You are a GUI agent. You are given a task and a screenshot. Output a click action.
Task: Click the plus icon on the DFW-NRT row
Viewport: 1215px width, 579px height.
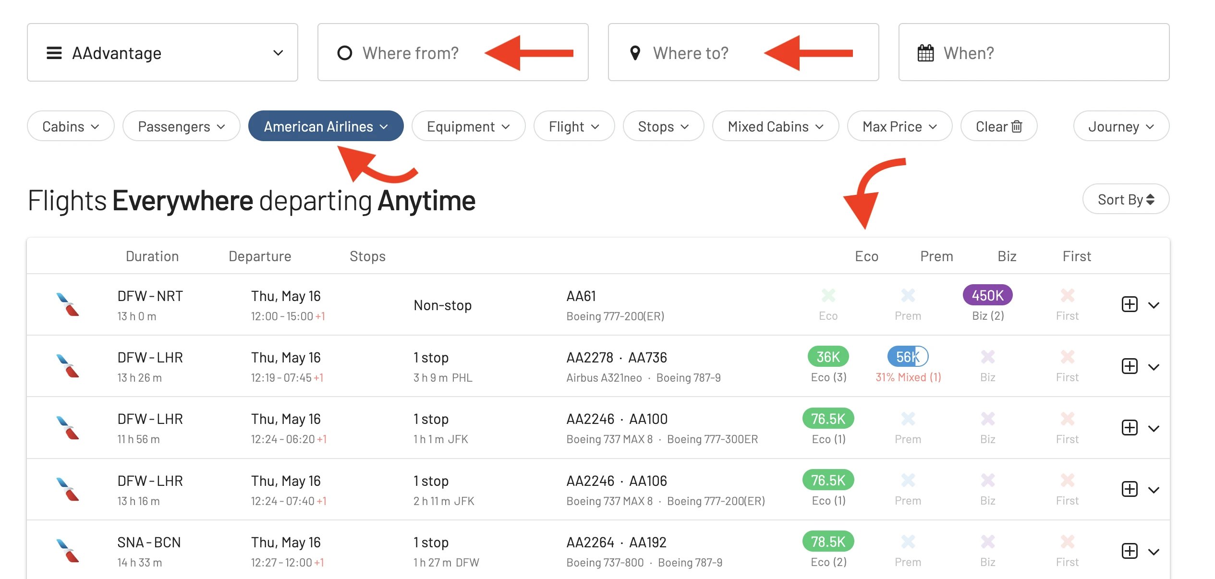(1130, 304)
